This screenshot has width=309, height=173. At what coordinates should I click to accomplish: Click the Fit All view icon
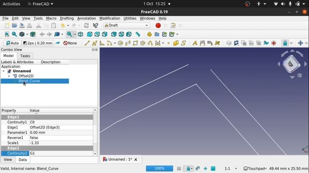click(7, 34)
